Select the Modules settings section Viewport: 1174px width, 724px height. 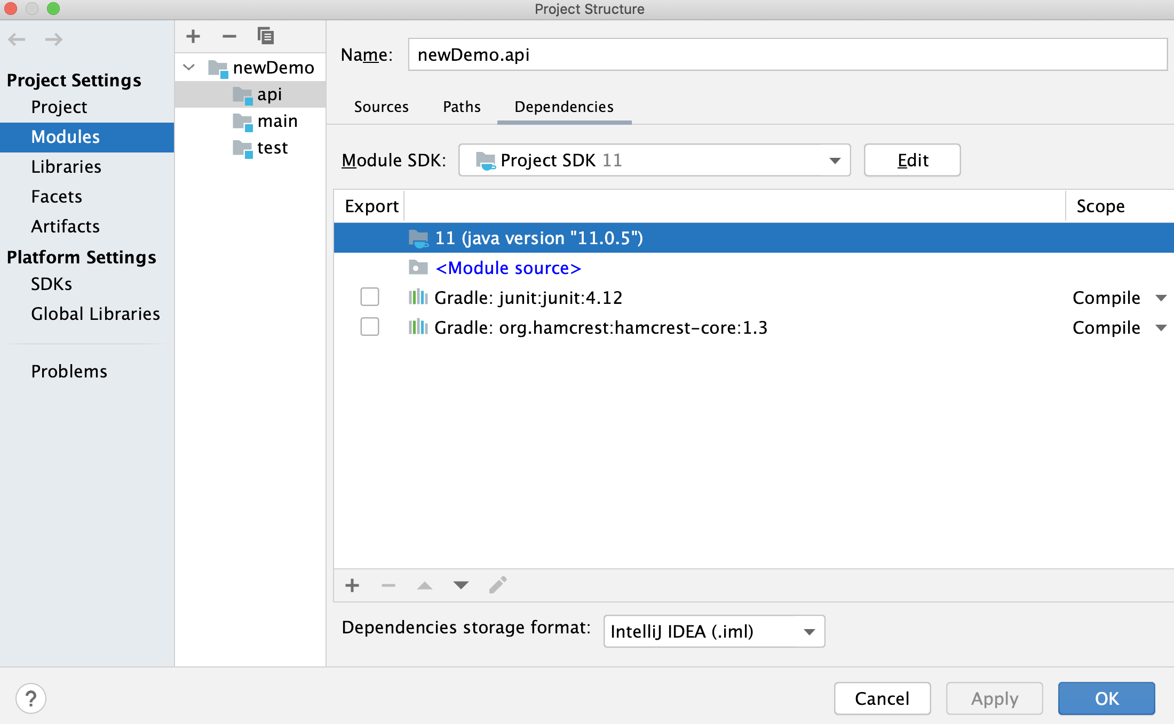click(65, 136)
